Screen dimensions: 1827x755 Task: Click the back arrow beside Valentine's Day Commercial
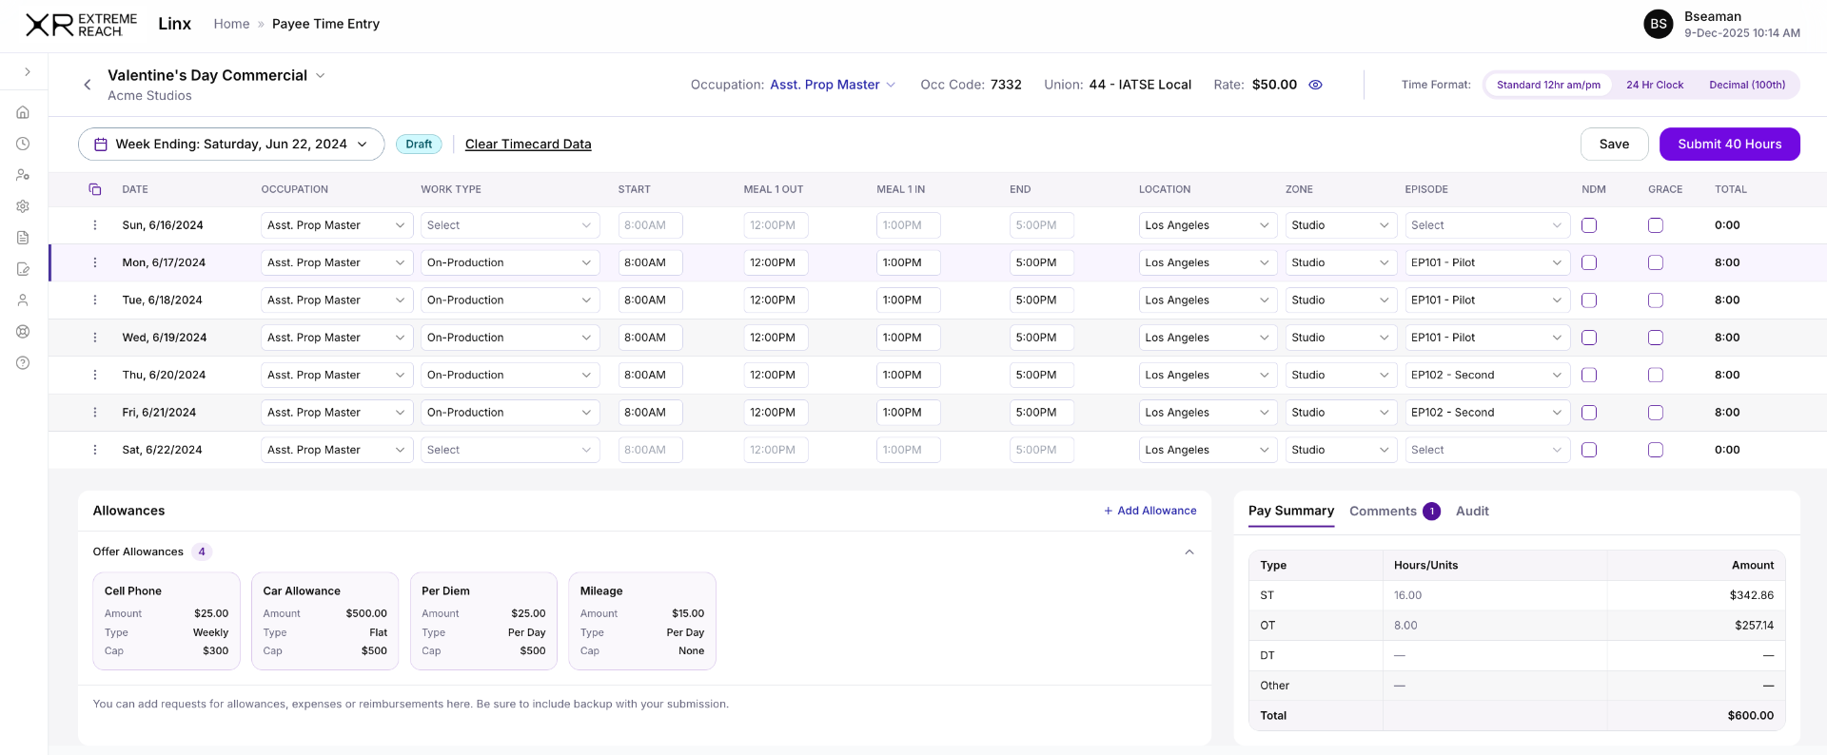88,85
